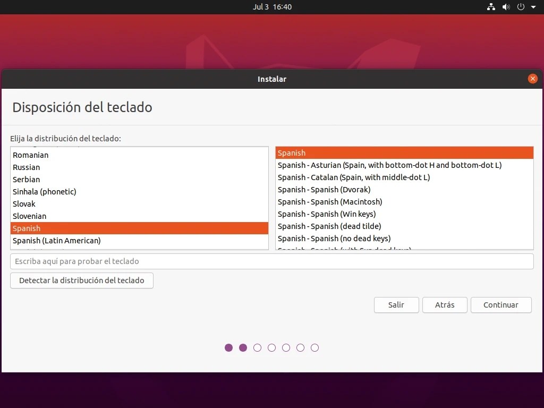The width and height of the screenshot is (544, 408).
Task: Select Romanian keyboard language
Action: pos(30,155)
